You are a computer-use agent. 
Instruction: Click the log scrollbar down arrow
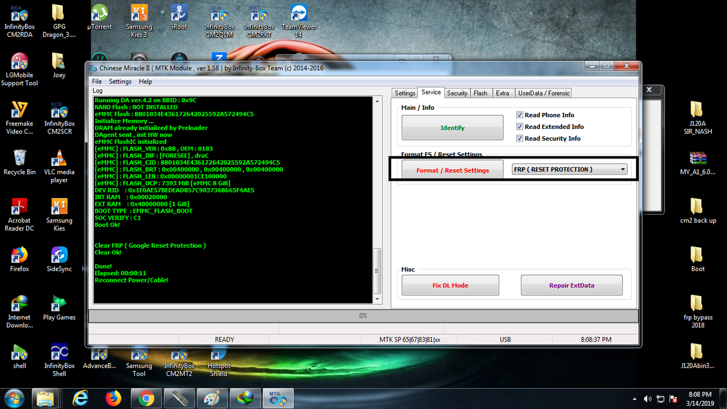tap(377, 299)
